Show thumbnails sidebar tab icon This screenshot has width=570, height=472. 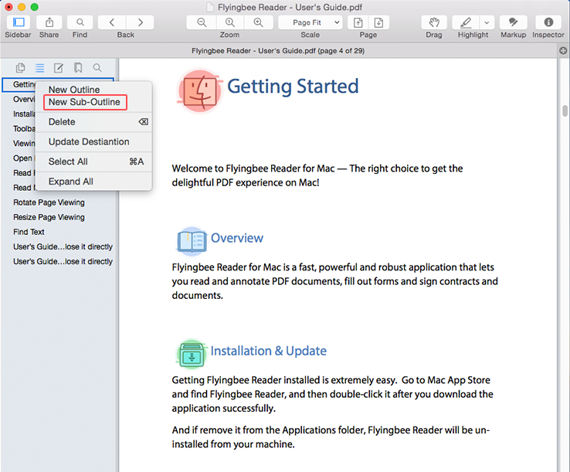(x=20, y=68)
